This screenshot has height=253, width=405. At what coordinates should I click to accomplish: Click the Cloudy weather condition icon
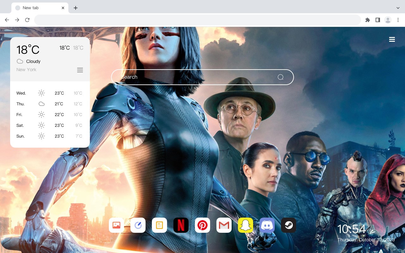tap(20, 61)
